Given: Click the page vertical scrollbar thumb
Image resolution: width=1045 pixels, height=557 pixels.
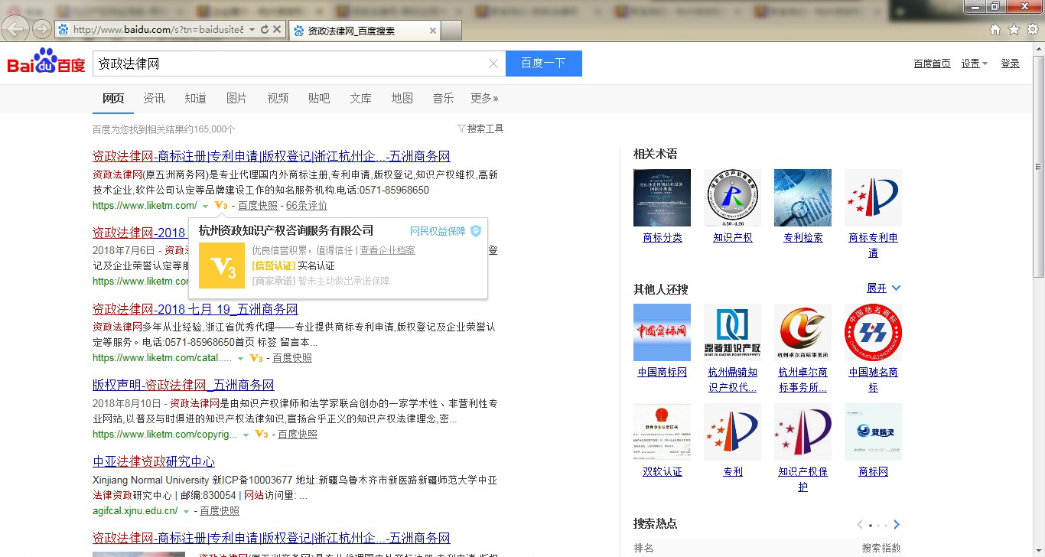Looking at the screenshot, I should click(x=1038, y=167).
